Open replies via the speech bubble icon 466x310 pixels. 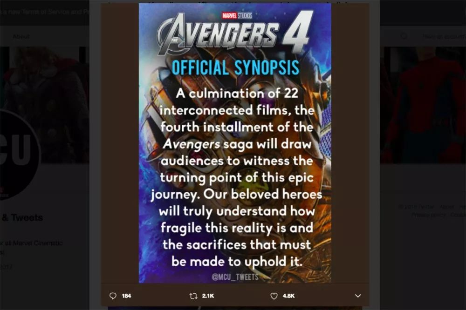click(113, 296)
